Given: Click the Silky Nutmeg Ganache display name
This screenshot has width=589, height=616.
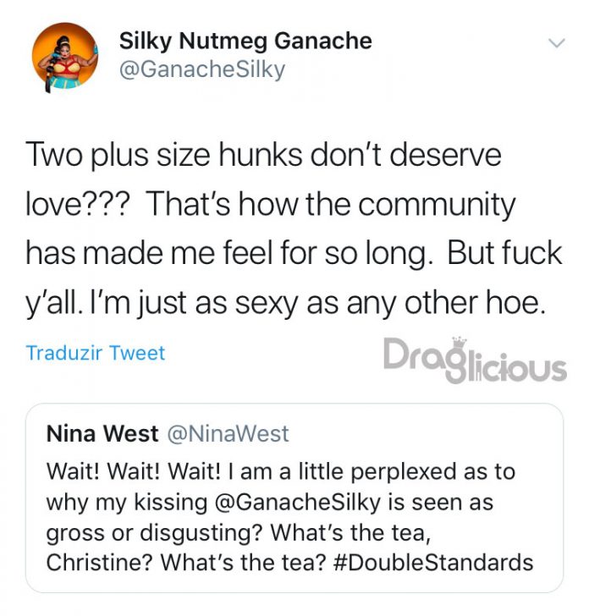Looking at the screenshot, I should (245, 41).
